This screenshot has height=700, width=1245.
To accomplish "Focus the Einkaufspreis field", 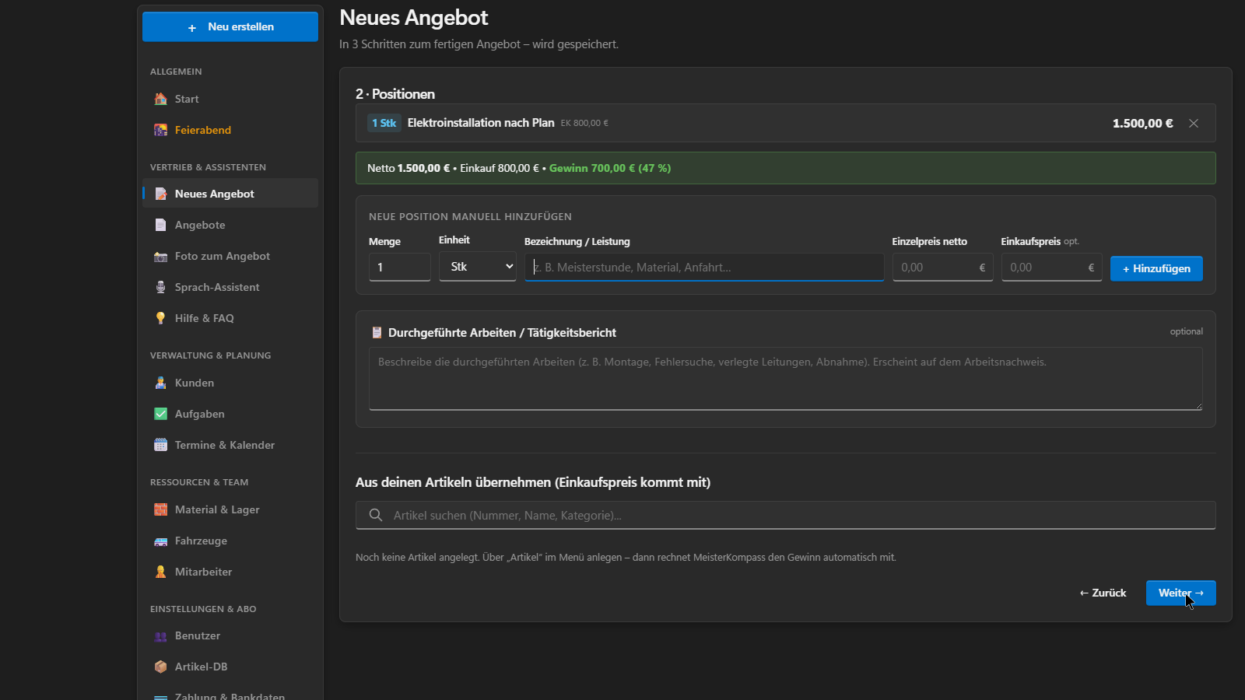I will [x=1051, y=267].
